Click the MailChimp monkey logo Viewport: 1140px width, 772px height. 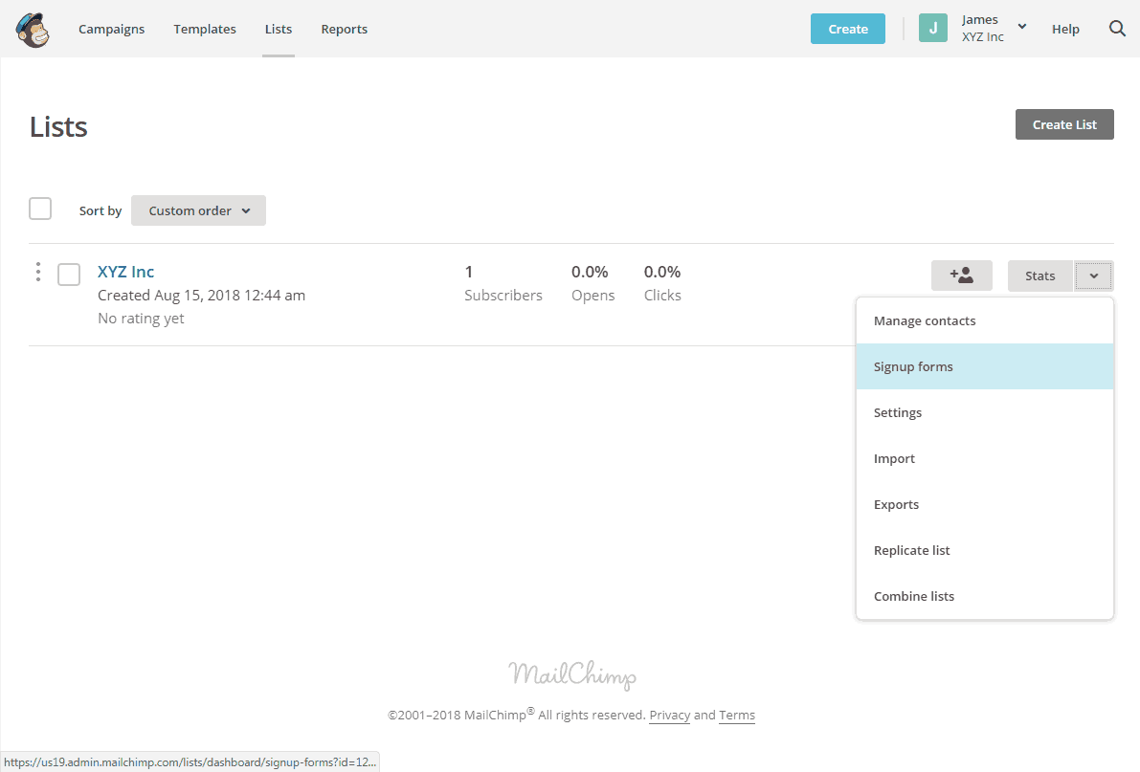(x=33, y=30)
